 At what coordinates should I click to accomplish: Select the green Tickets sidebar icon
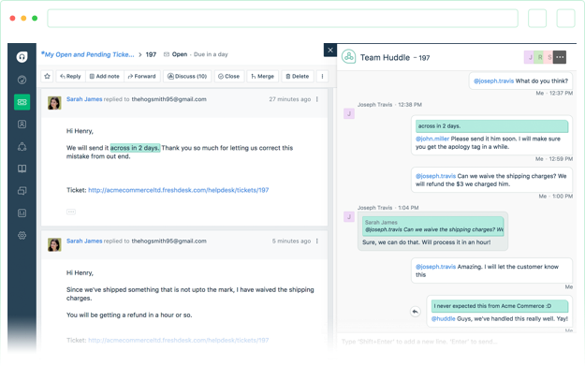[22, 102]
